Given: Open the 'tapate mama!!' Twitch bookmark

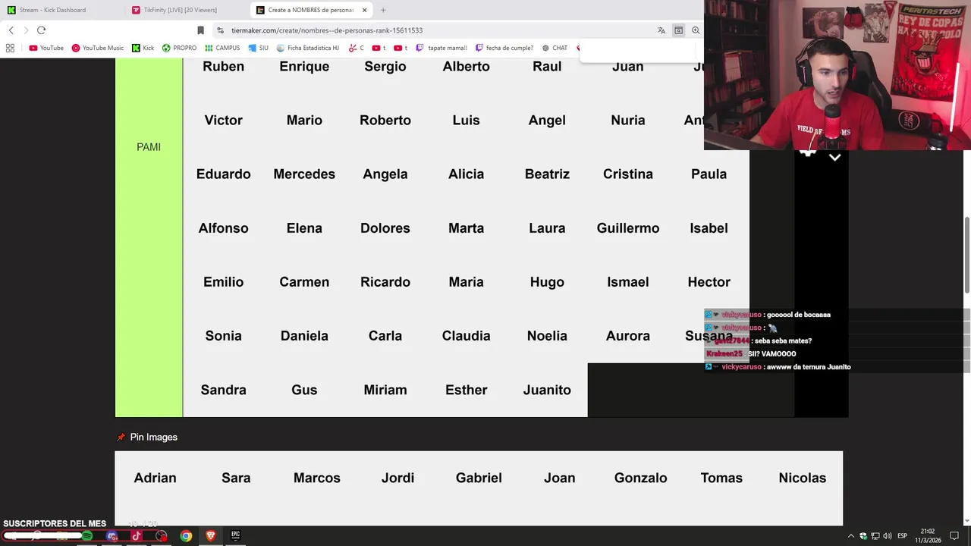Looking at the screenshot, I should [442, 48].
